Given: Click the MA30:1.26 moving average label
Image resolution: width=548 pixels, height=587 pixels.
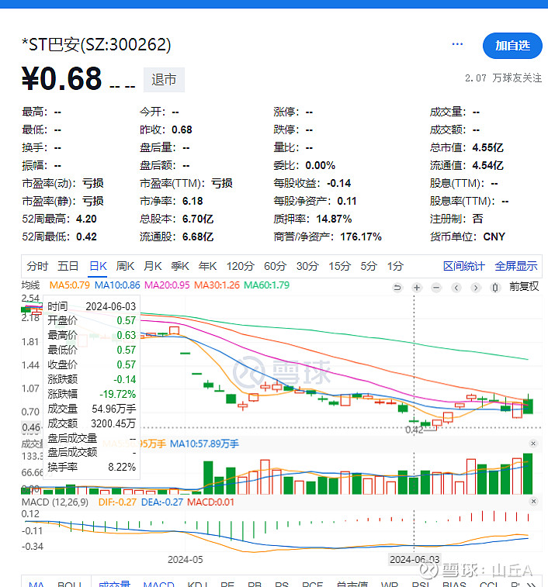Looking at the screenshot, I should 217,285.
